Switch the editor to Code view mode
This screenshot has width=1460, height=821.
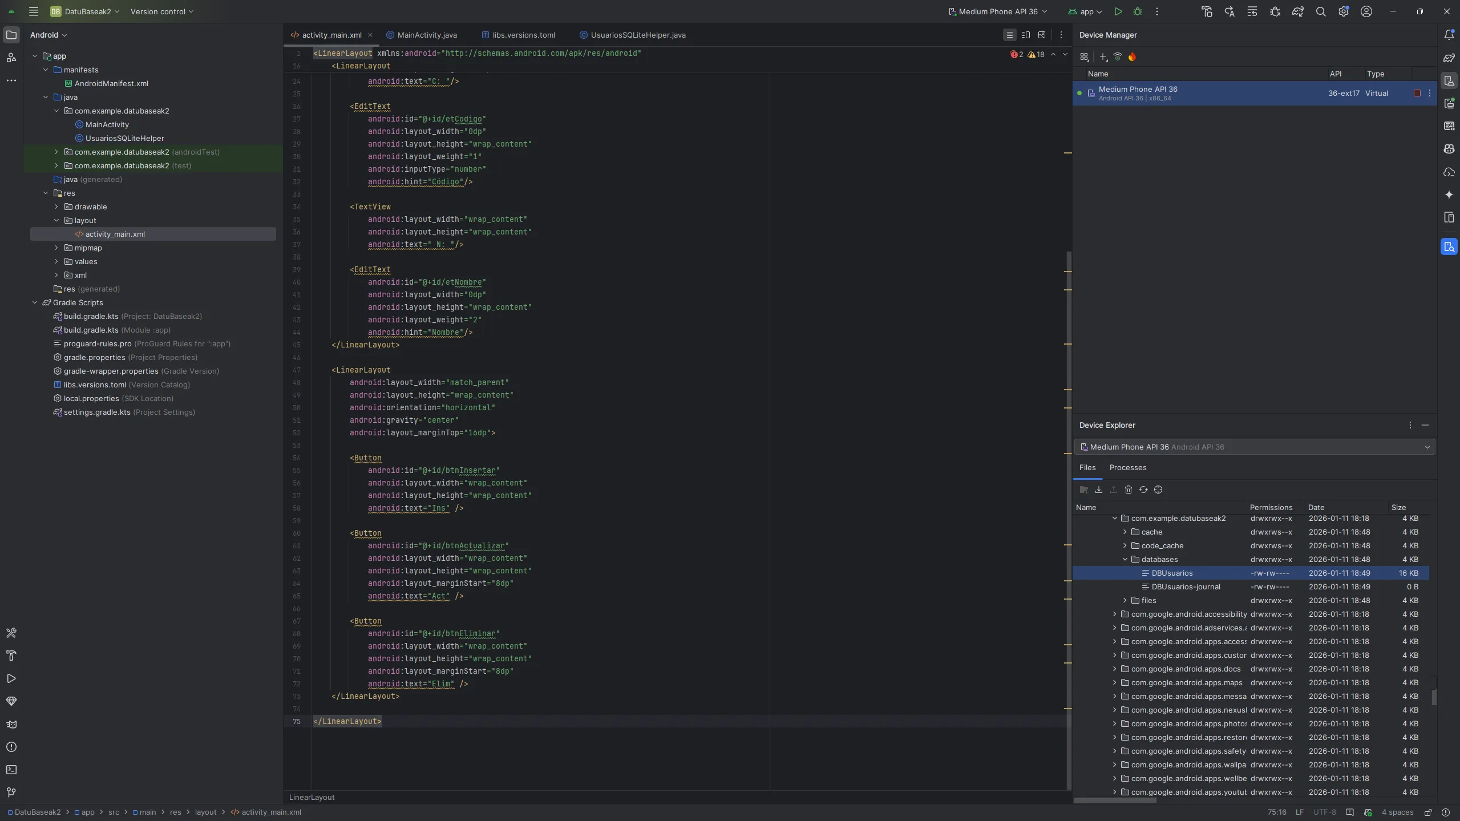click(1009, 35)
